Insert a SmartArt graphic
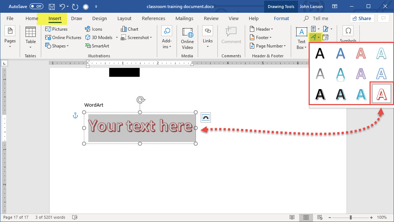 (x=97, y=46)
